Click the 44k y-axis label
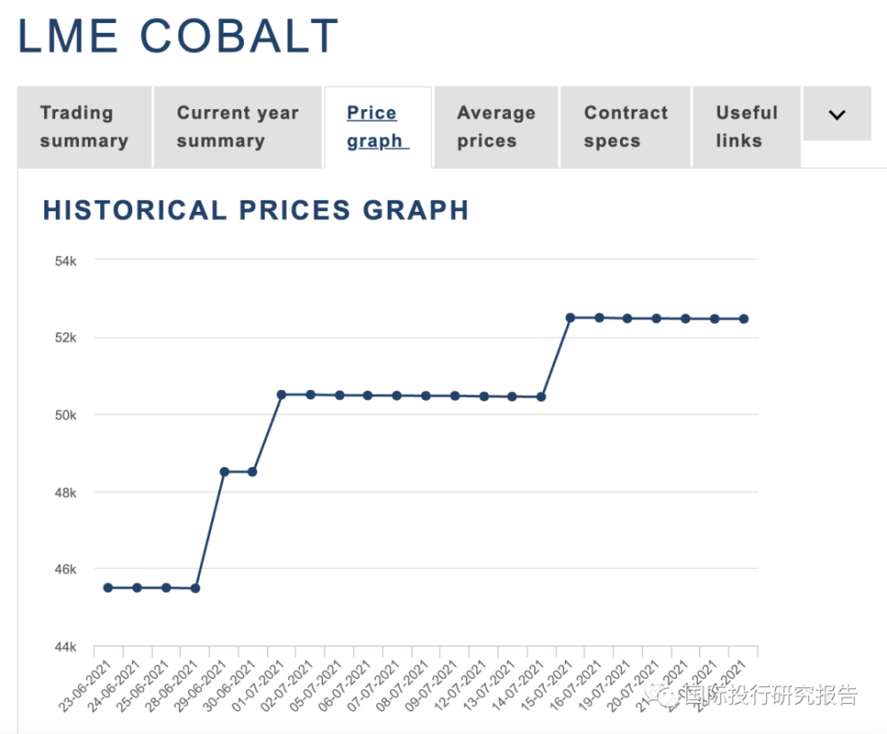 (x=65, y=647)
